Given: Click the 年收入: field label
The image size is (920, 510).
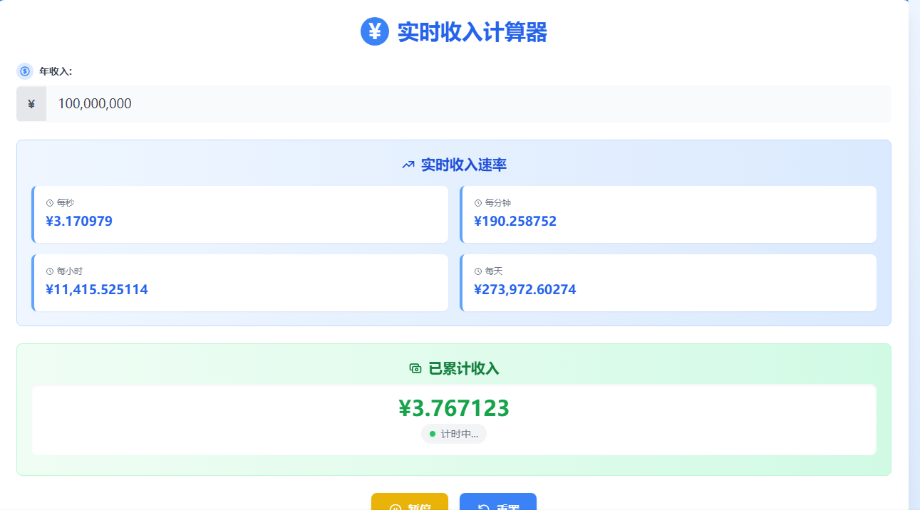Looking at the screenshot, I should pos(56,71).
